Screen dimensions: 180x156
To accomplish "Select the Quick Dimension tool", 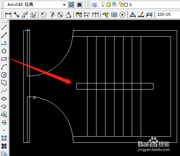I will (79, 15).
